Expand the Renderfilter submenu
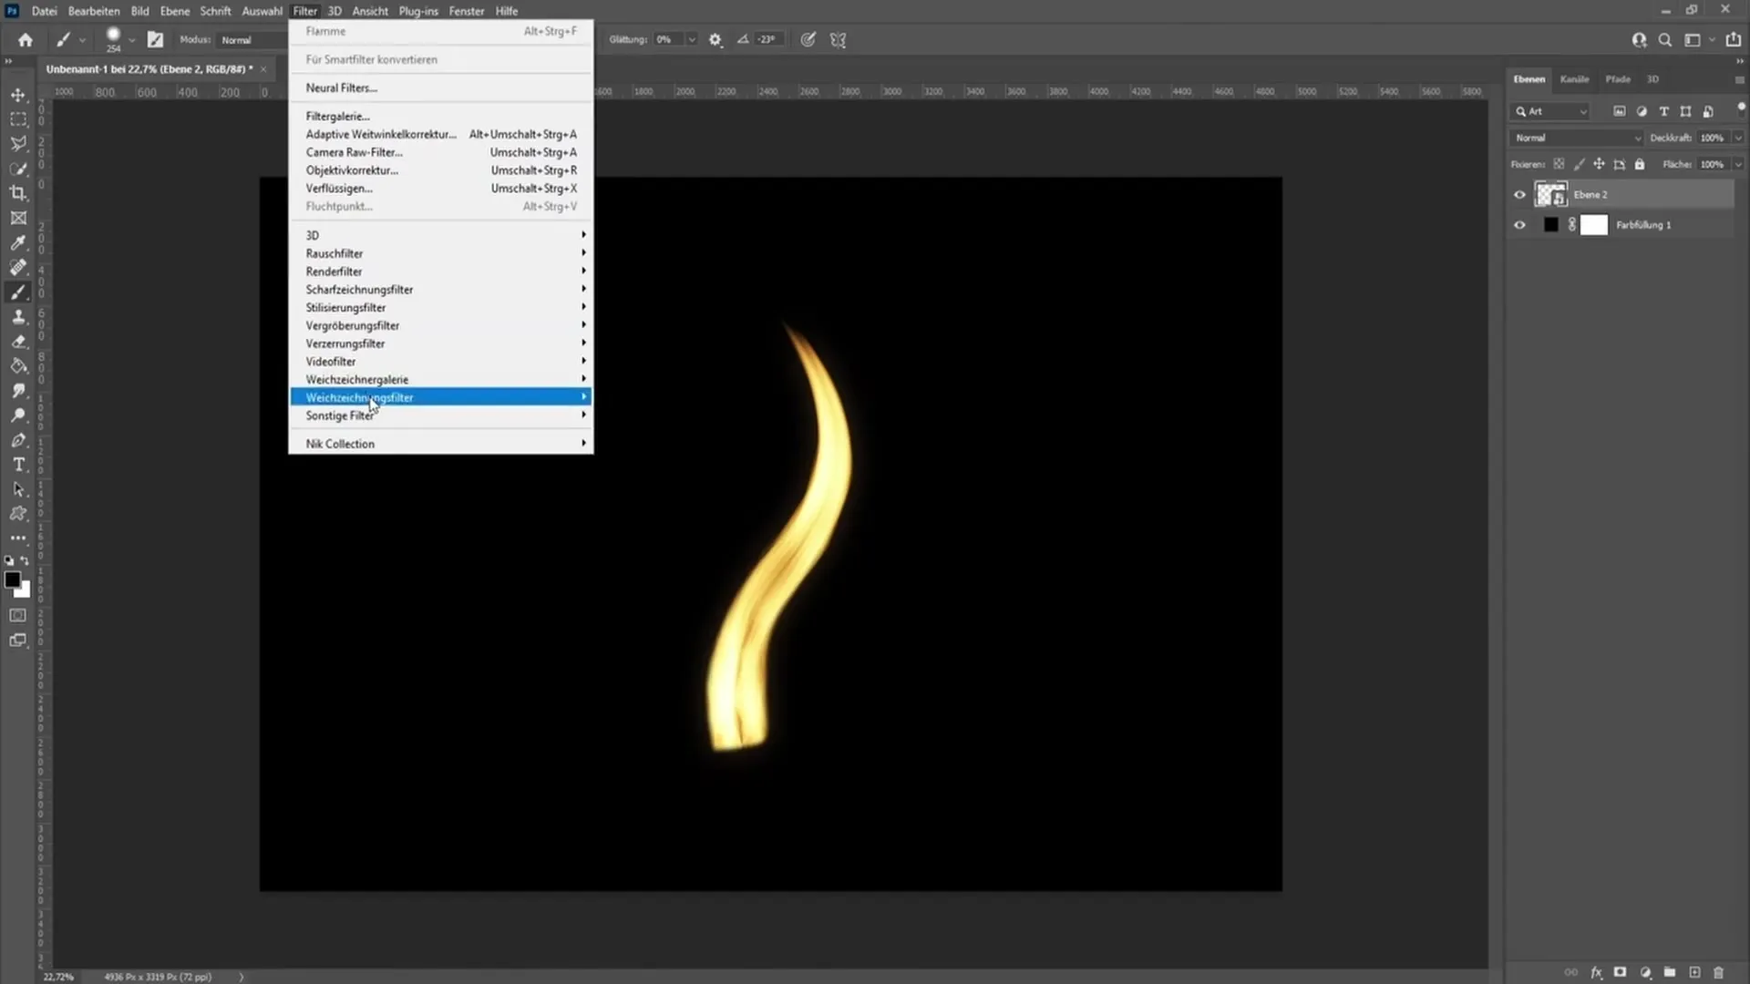This screenshot has width=1750, height=984. [441, 272]
